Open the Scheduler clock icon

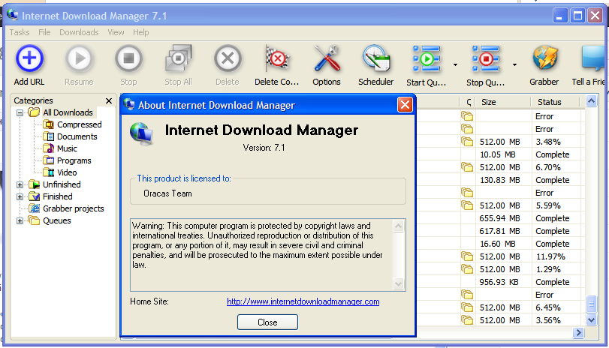click(376, 58)
